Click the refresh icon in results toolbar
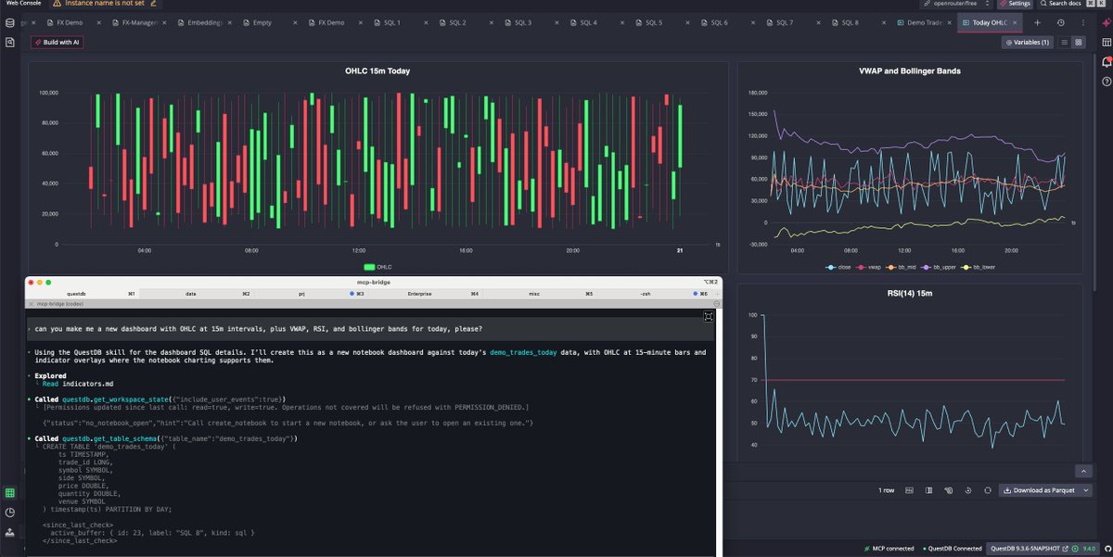The height and width of the screenshot is (557, 1113). coord(987,490)
